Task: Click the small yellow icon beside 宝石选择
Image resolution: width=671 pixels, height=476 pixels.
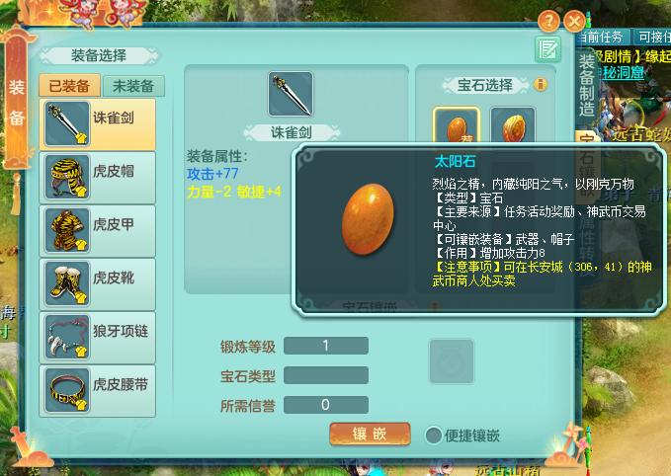Action: [541, 85]
